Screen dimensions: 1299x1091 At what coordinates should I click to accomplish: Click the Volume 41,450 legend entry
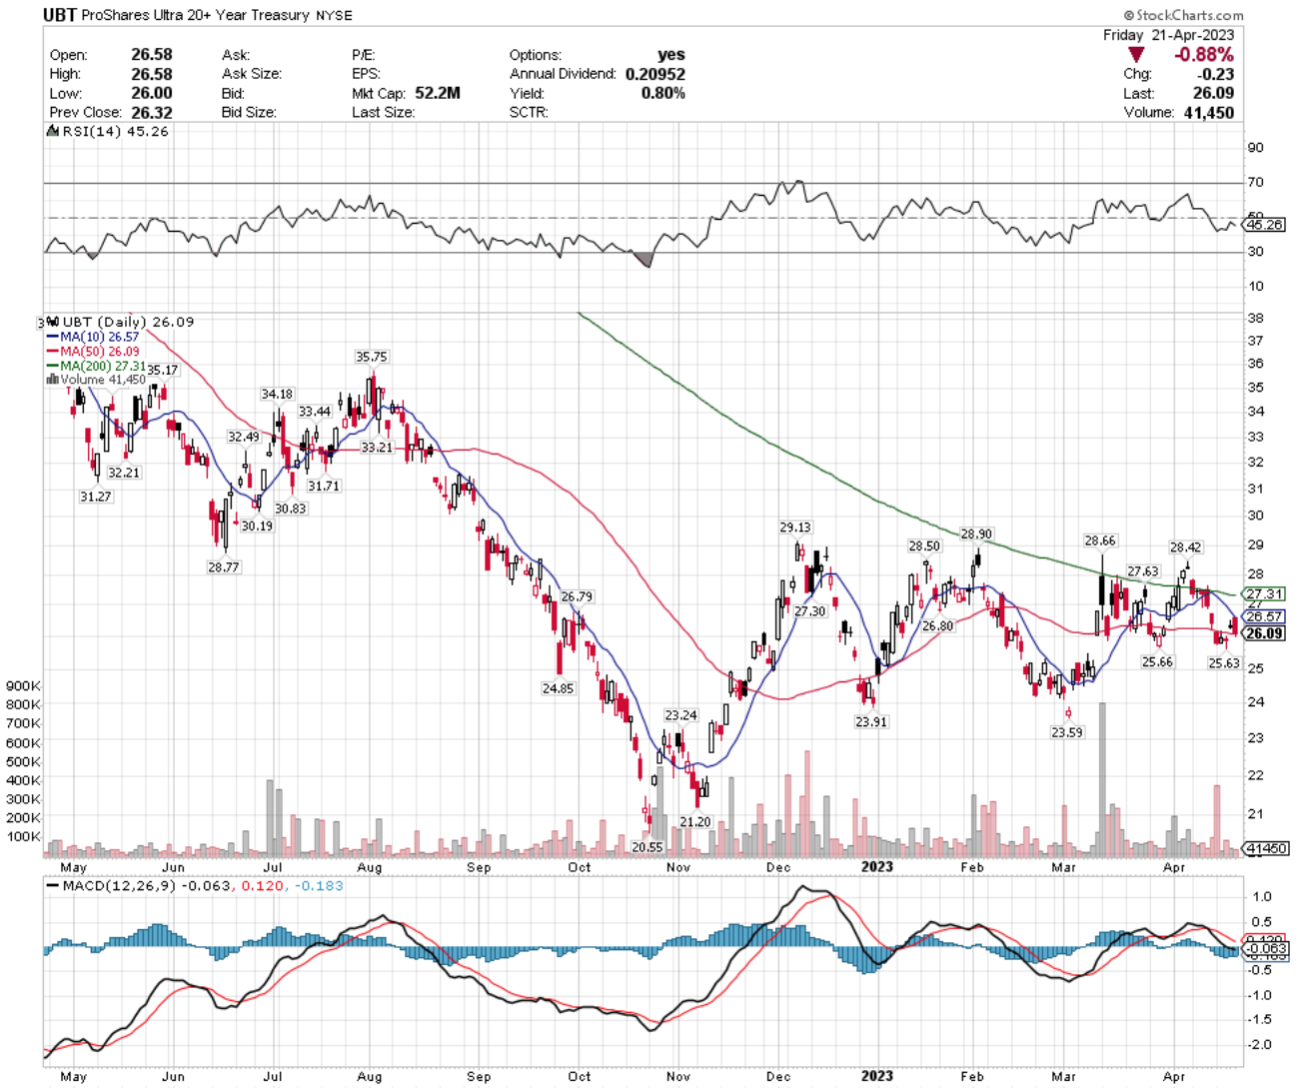[96, 380]
